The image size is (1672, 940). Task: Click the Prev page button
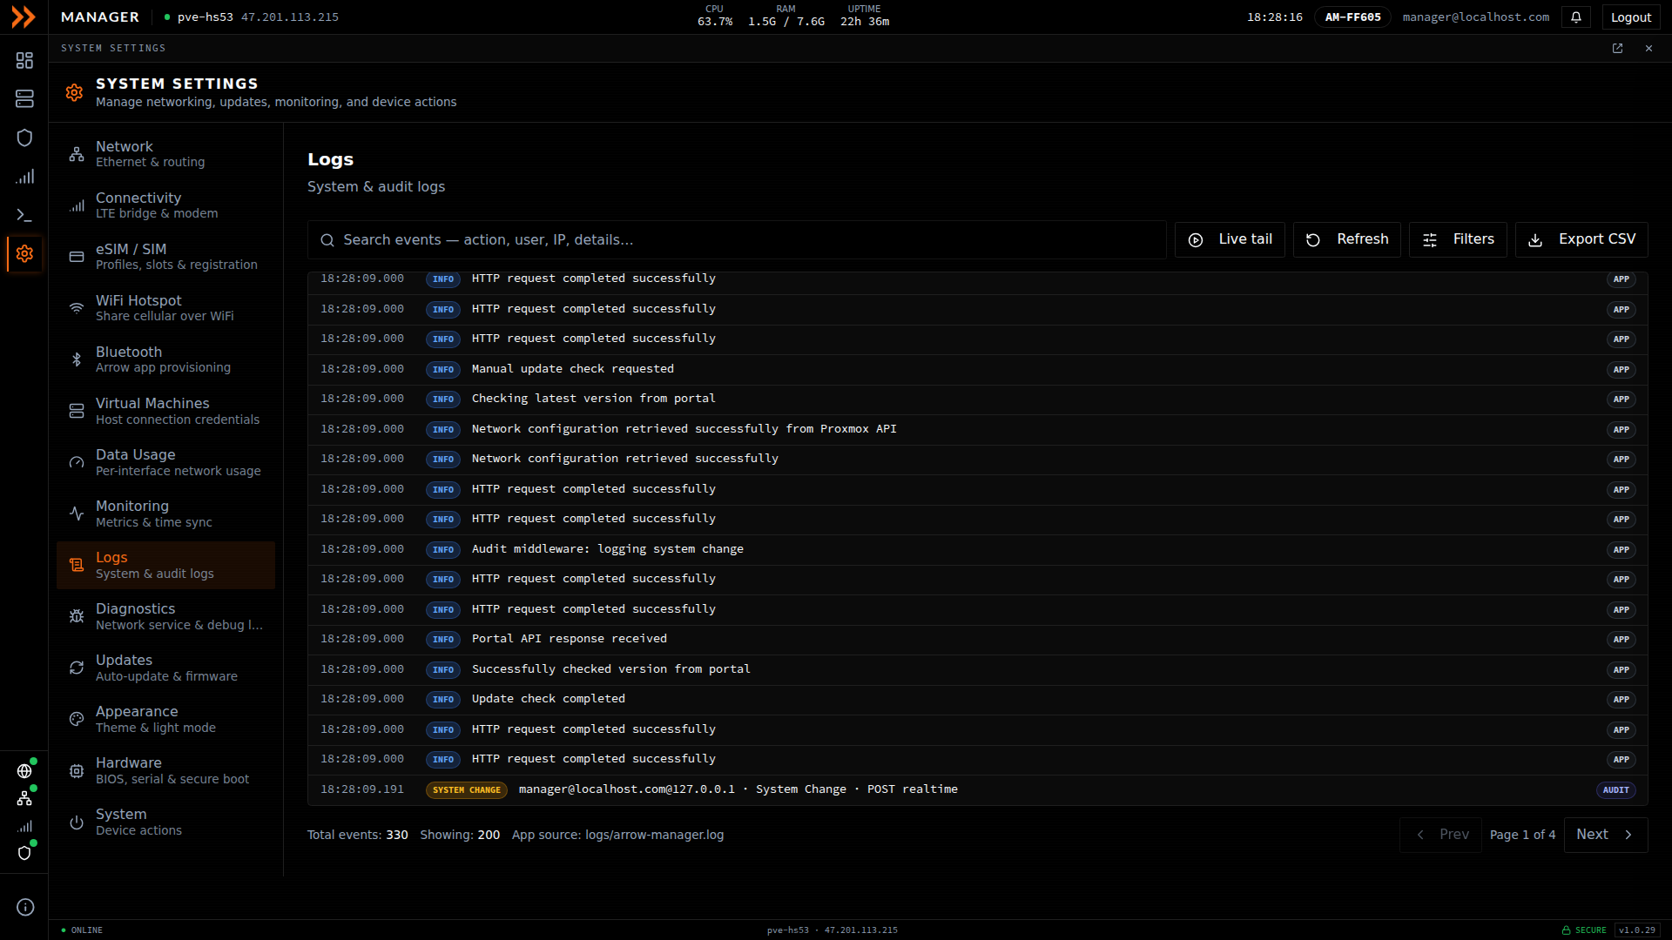pos(1440,835)
